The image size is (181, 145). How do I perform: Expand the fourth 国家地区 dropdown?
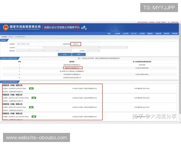click(65, 50)
